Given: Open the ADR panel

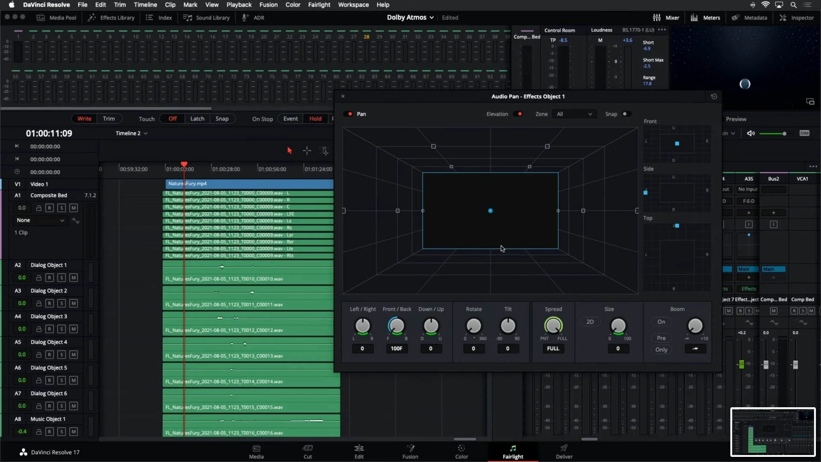Looking at the screenshot, I should click(253, 18).
